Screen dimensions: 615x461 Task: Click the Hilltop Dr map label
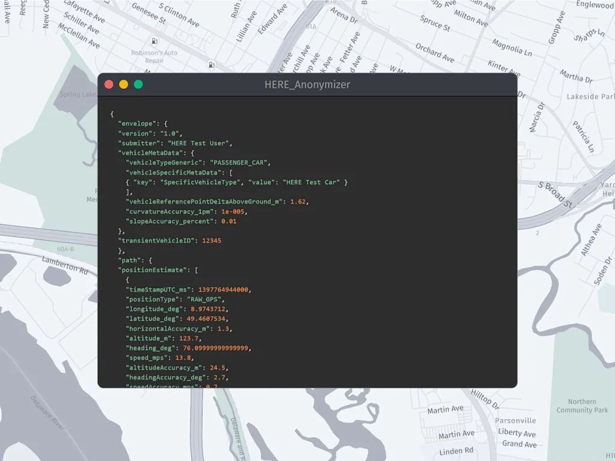[485, 399]
